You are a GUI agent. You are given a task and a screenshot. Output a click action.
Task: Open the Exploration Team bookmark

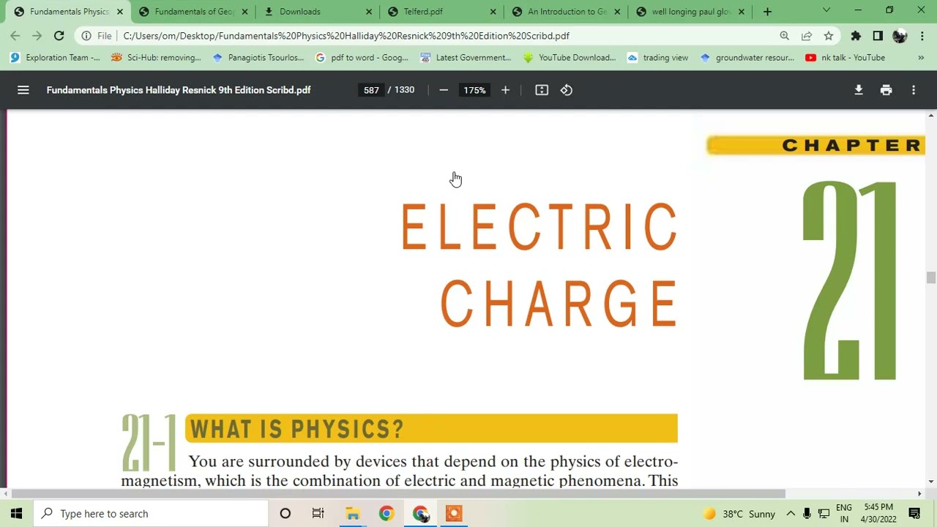coord(55,57)
